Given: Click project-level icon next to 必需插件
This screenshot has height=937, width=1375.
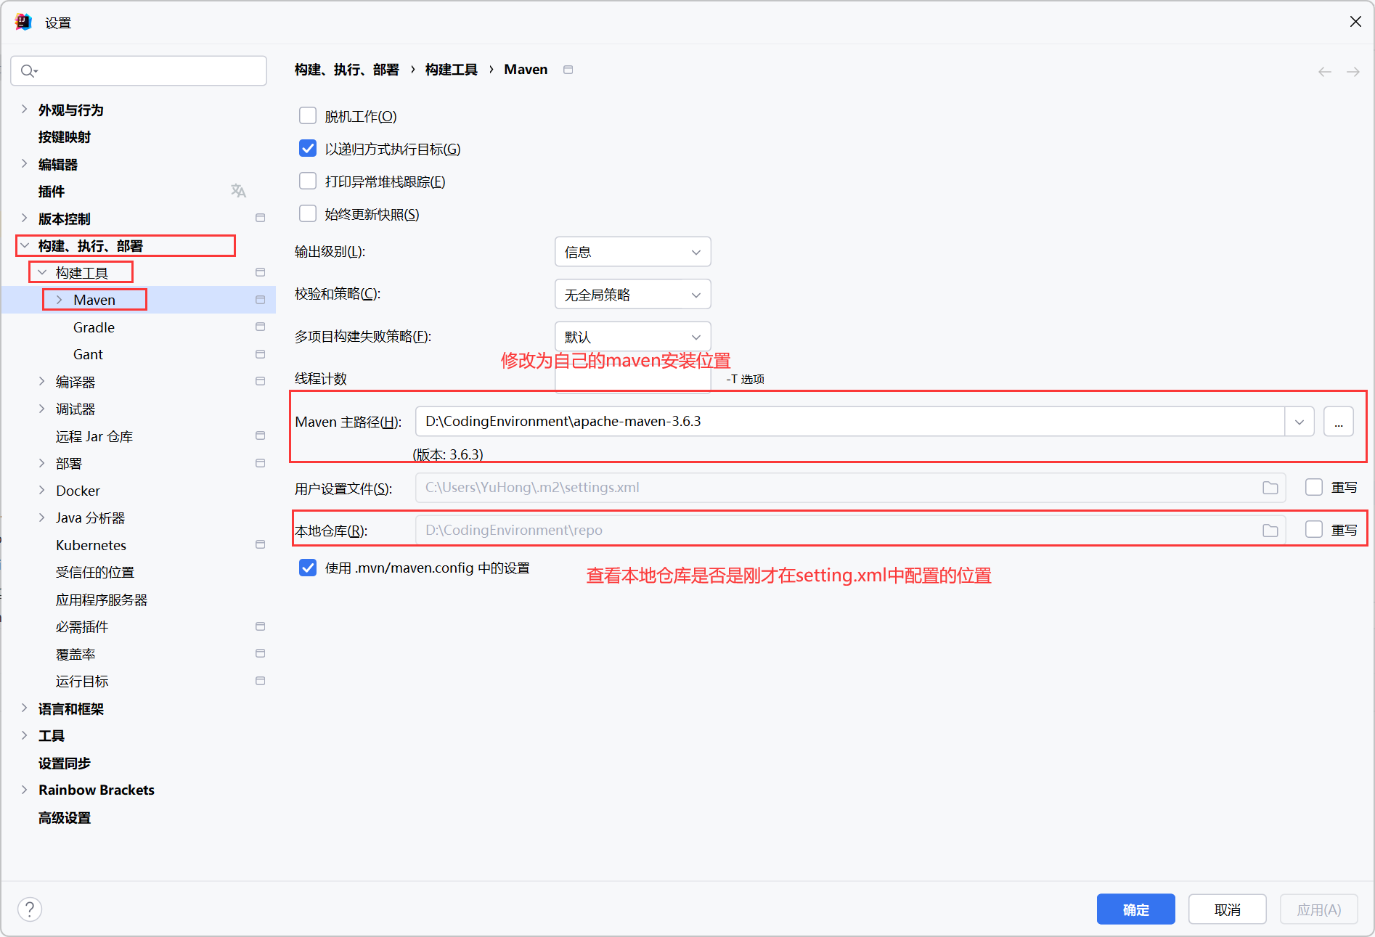Looking at the screenshot, I should [261, 626].
